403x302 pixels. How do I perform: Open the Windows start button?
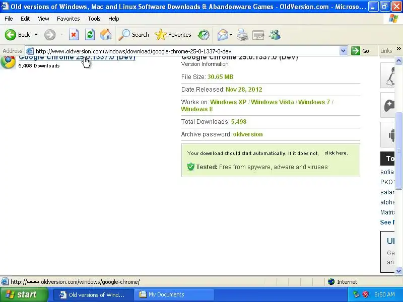click(x=24, y=294)
